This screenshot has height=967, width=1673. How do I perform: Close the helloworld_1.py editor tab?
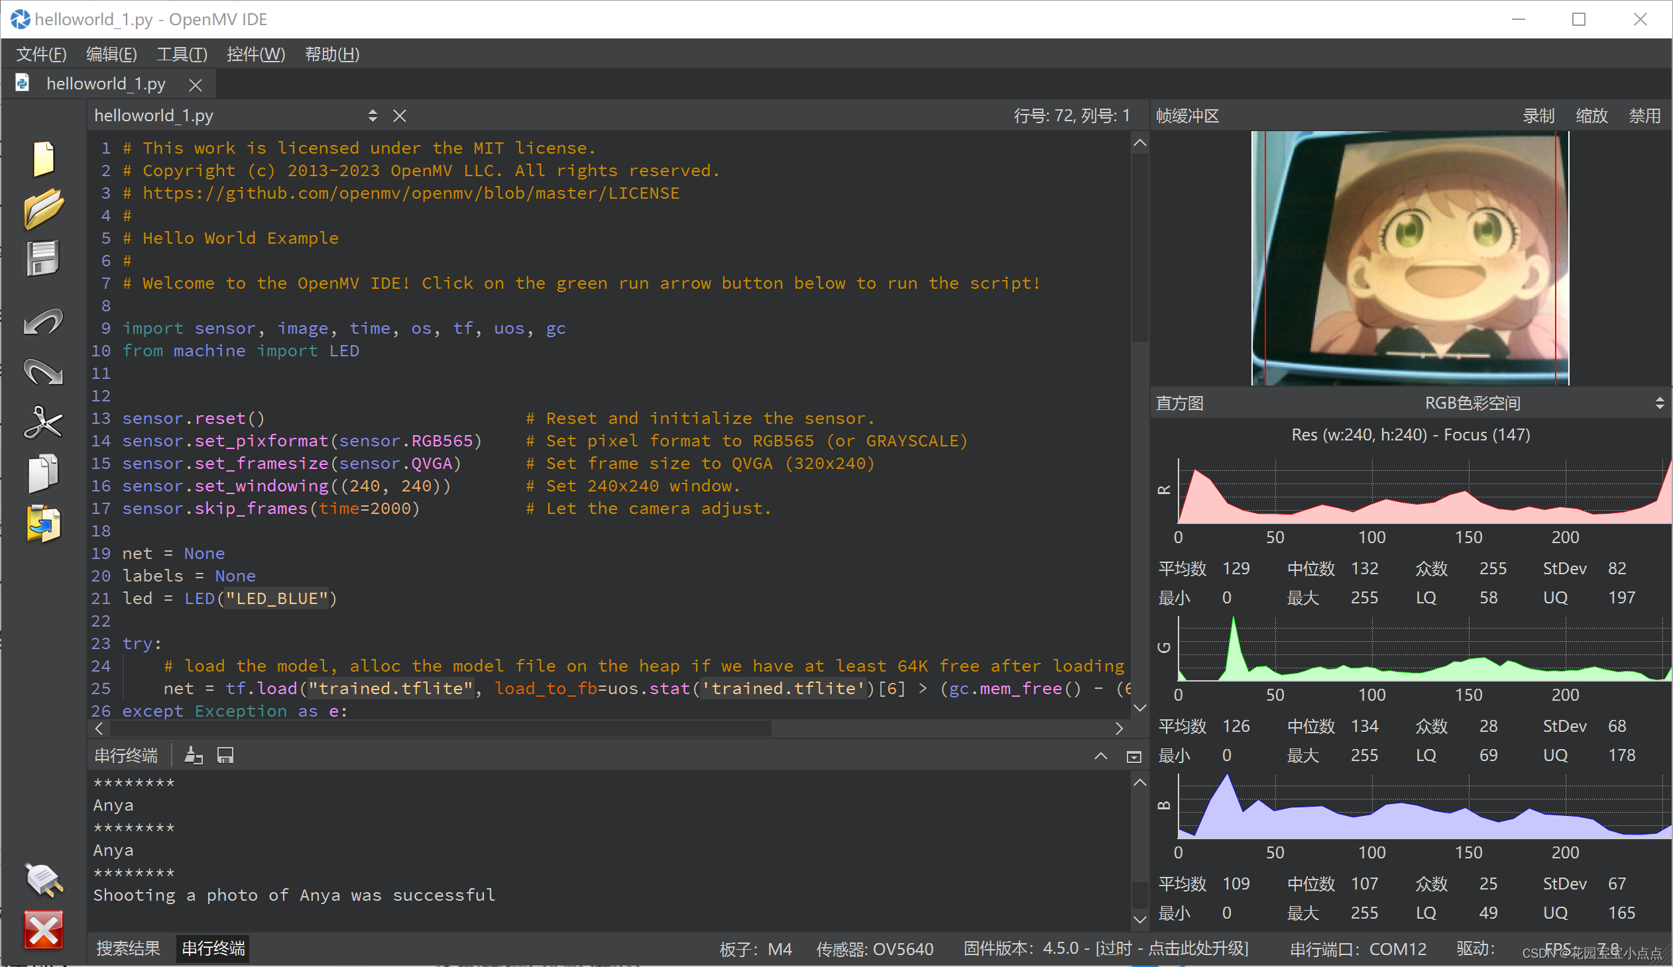[195, 85]
